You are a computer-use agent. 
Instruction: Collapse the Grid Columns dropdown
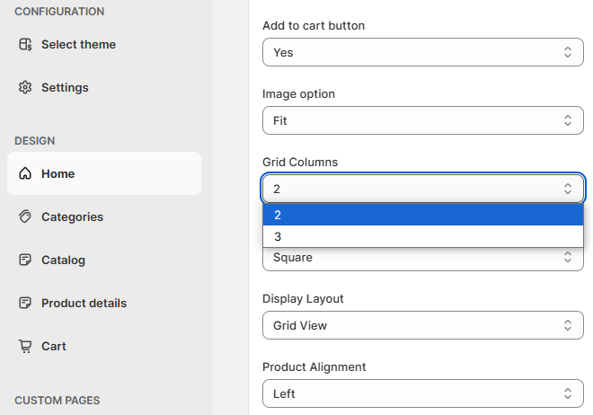[423, 189]
